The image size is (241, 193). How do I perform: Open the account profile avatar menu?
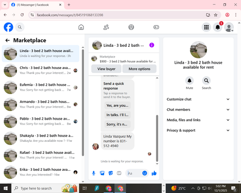pos(229,27)
